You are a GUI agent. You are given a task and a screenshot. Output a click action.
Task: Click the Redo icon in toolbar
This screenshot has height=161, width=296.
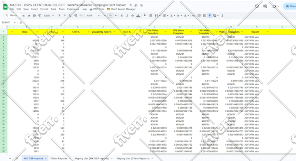pyautogui.click(x=29, y=16)
